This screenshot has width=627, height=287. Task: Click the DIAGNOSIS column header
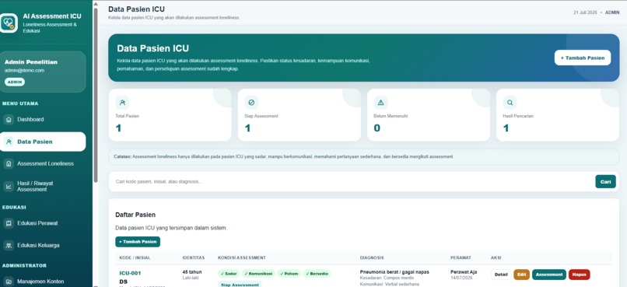372,257
